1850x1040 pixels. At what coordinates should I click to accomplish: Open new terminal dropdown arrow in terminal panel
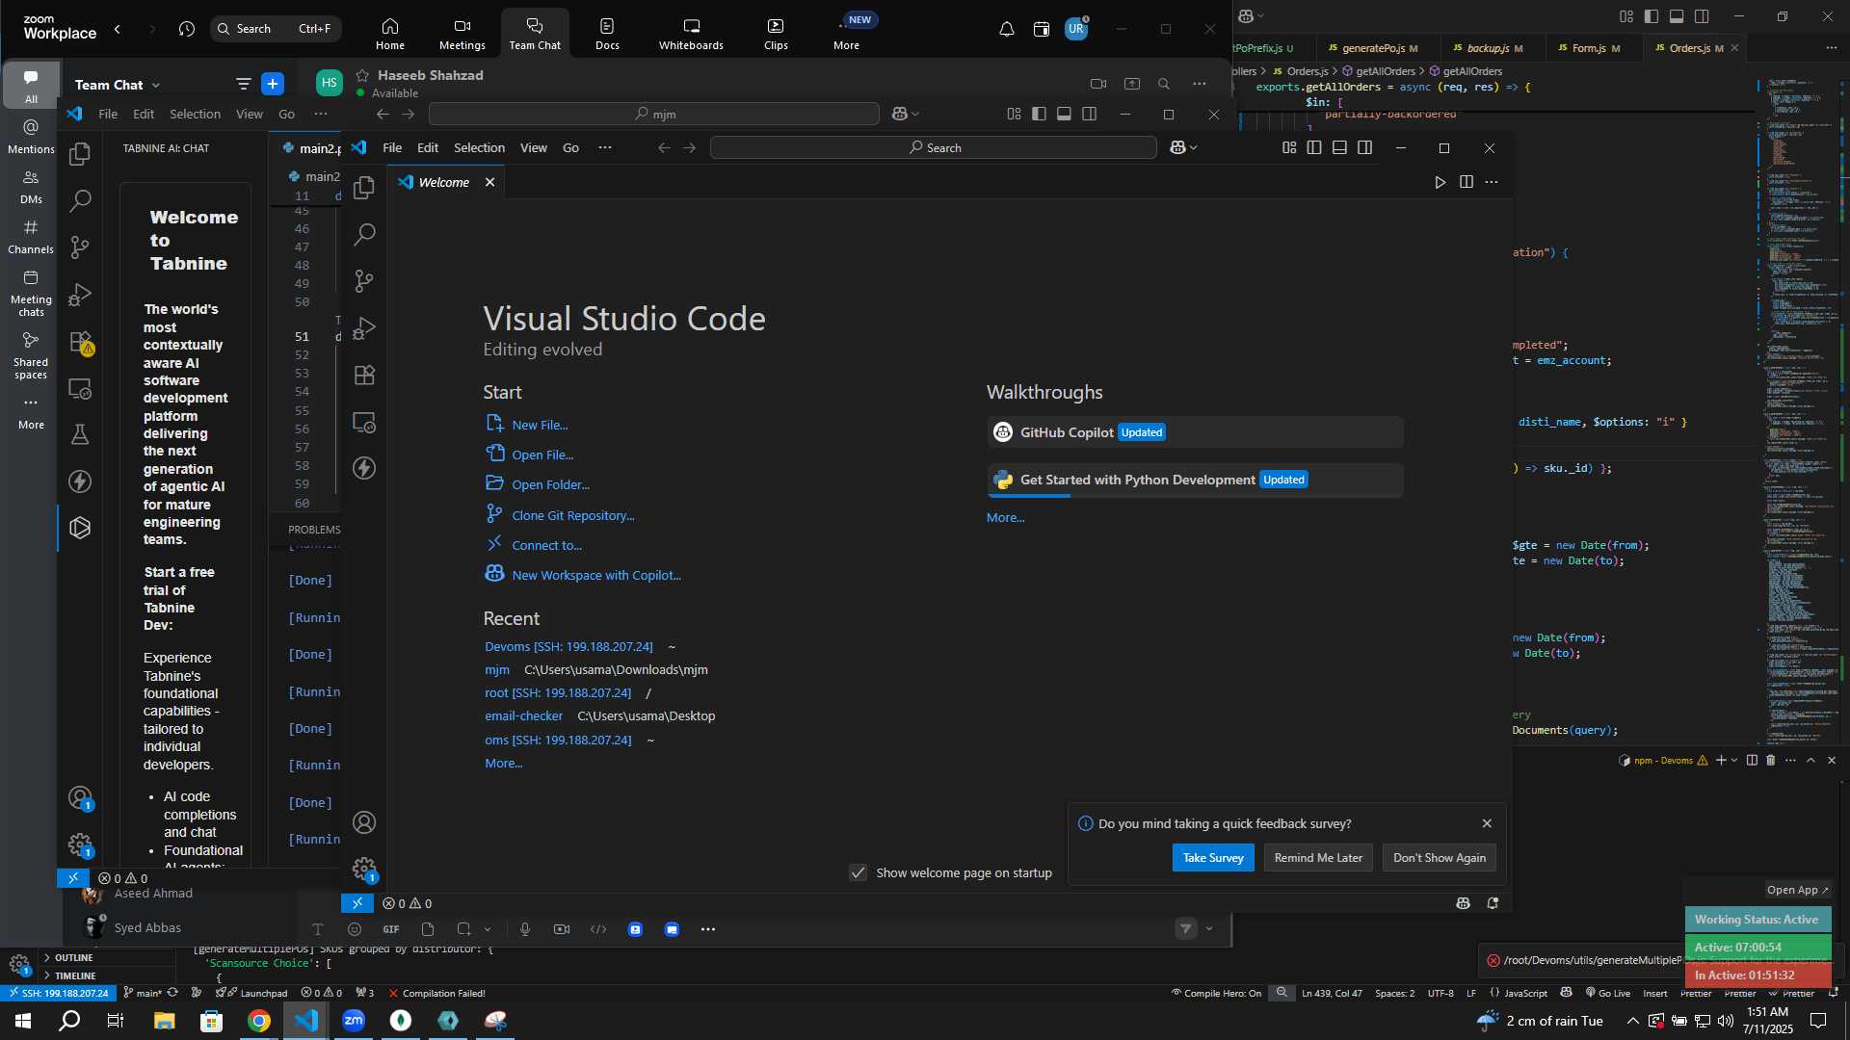click(1734, 760)
